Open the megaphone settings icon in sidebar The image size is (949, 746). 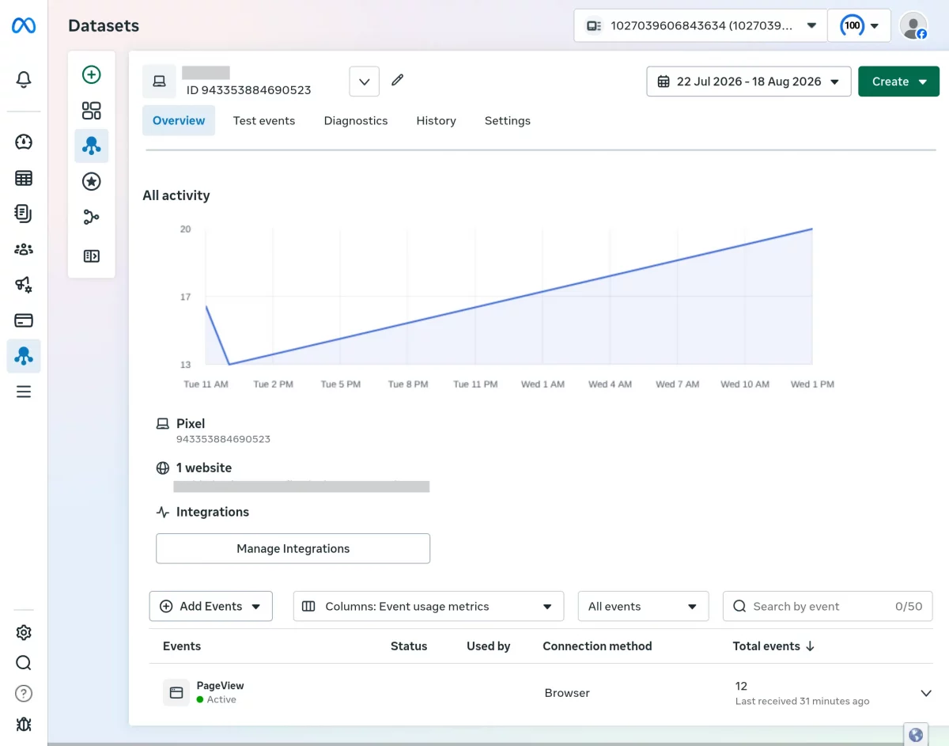[x=24, y=285]
